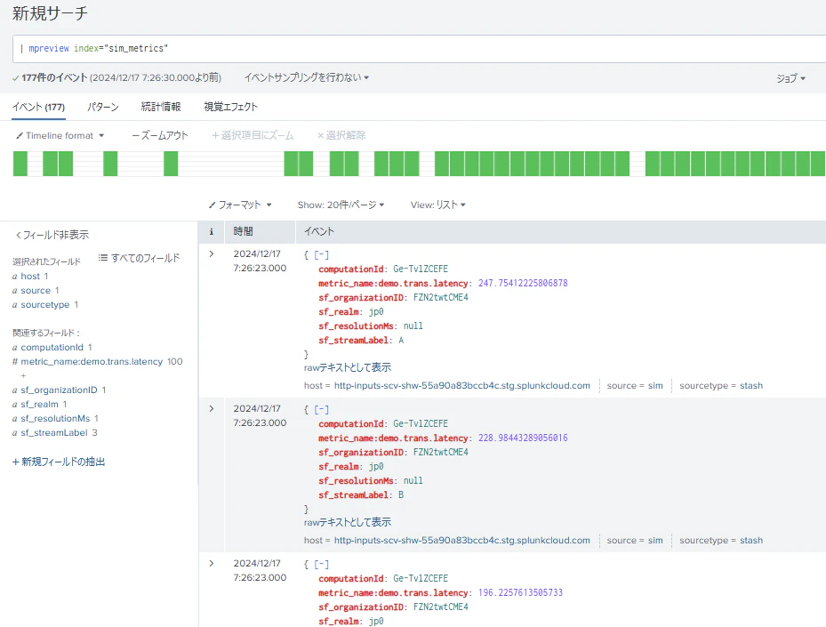The height and width of the screenshot is (627, 826).
Task: Open すべてのフィールド list
Action: pyautogui.click(x=139, y=258)
